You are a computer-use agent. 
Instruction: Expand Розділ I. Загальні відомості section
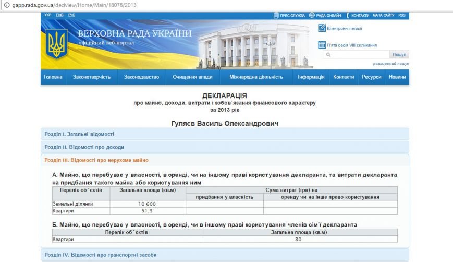[225, 134]
